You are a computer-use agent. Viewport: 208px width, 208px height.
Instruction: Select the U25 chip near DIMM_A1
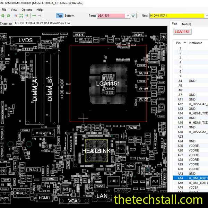pyautogui.click(x=23, y=68)
